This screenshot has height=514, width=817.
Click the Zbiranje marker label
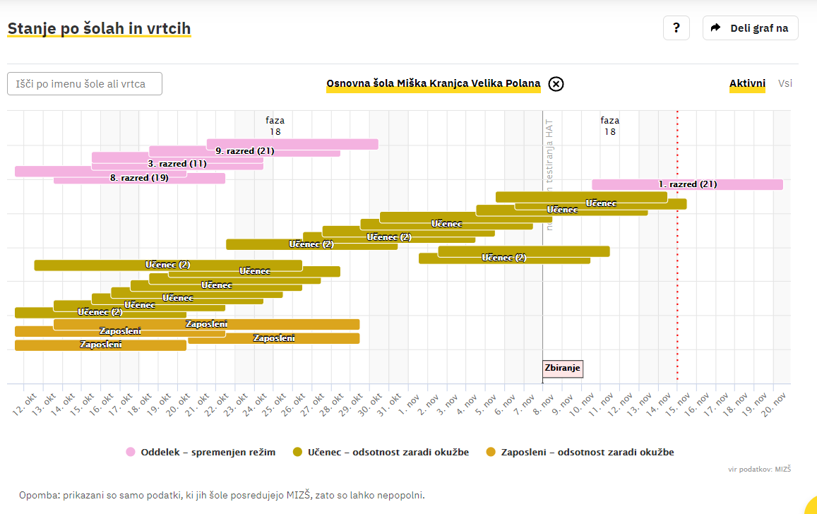click(562, 369)
